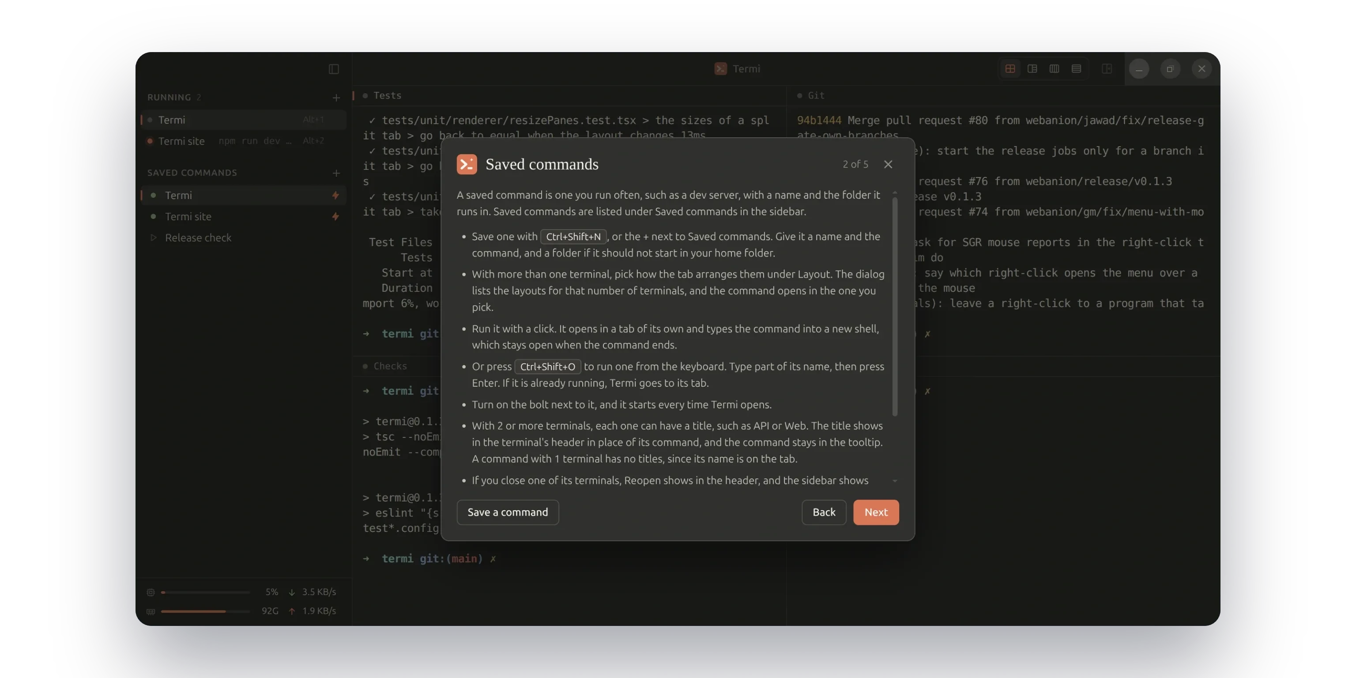1356x678 pixels.
Task: Click the 'Alt+2' shortcut hint
Action: click(x=313, y=141)
